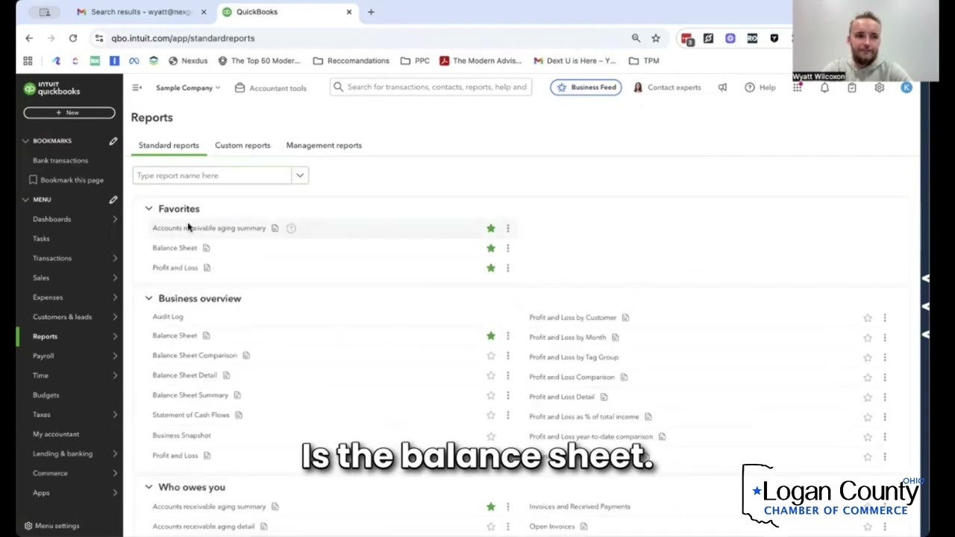
Task: Open more options for Accounts receivable aging summary favorite
Action: (x=508, y=228)
